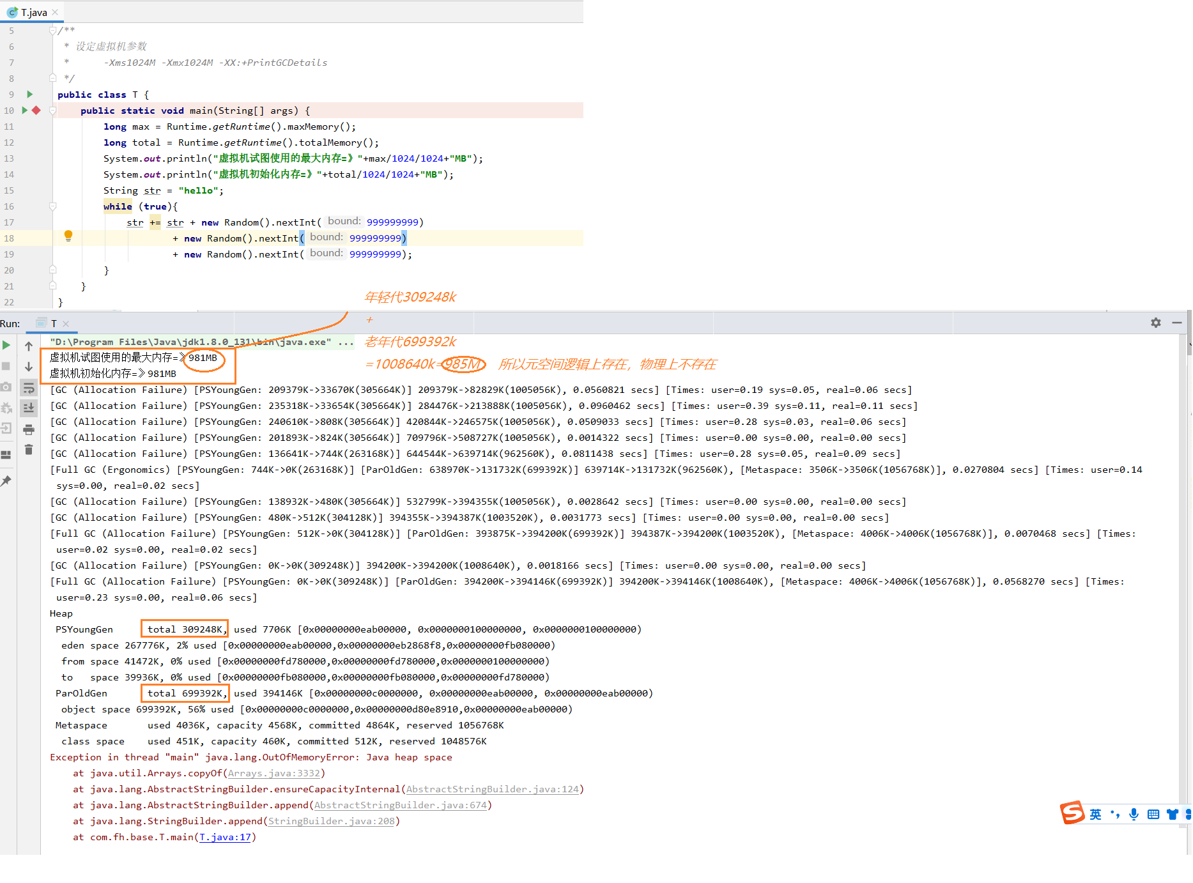Close the T.java editor tab
This screenshot has height=883, width=1193.
pyautogui.click(x=55, y=12)
